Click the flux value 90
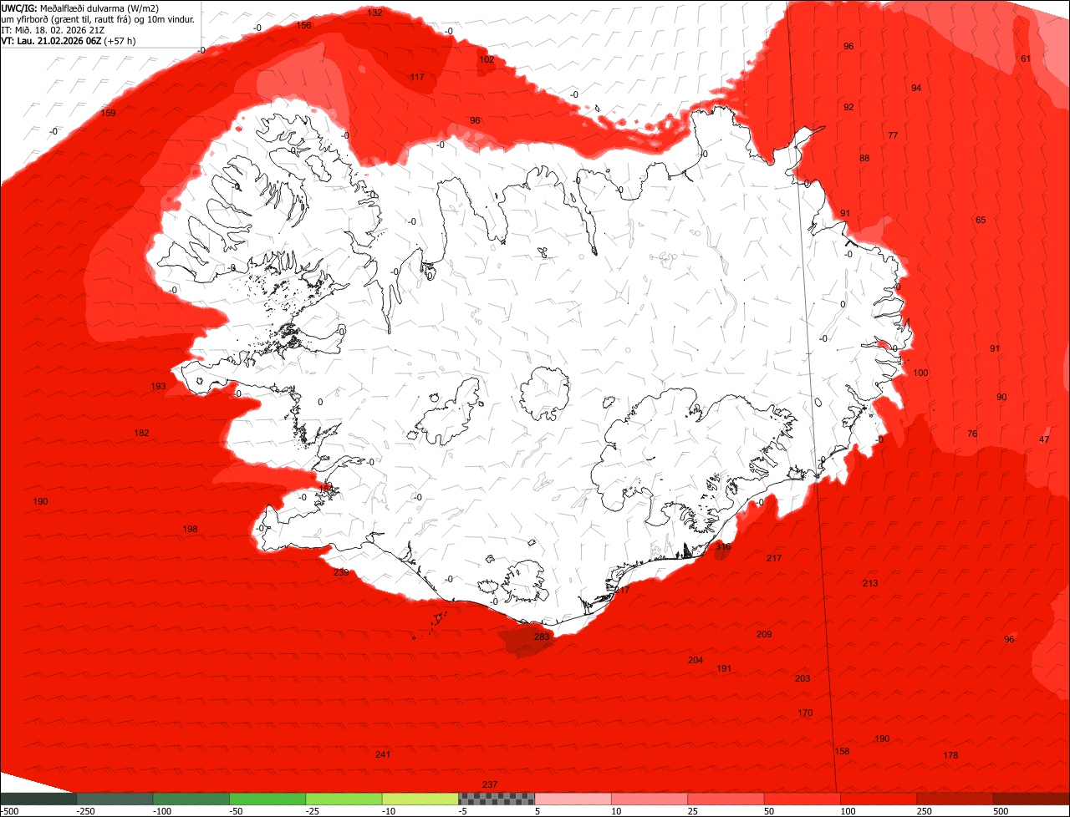 point(1001,397)
